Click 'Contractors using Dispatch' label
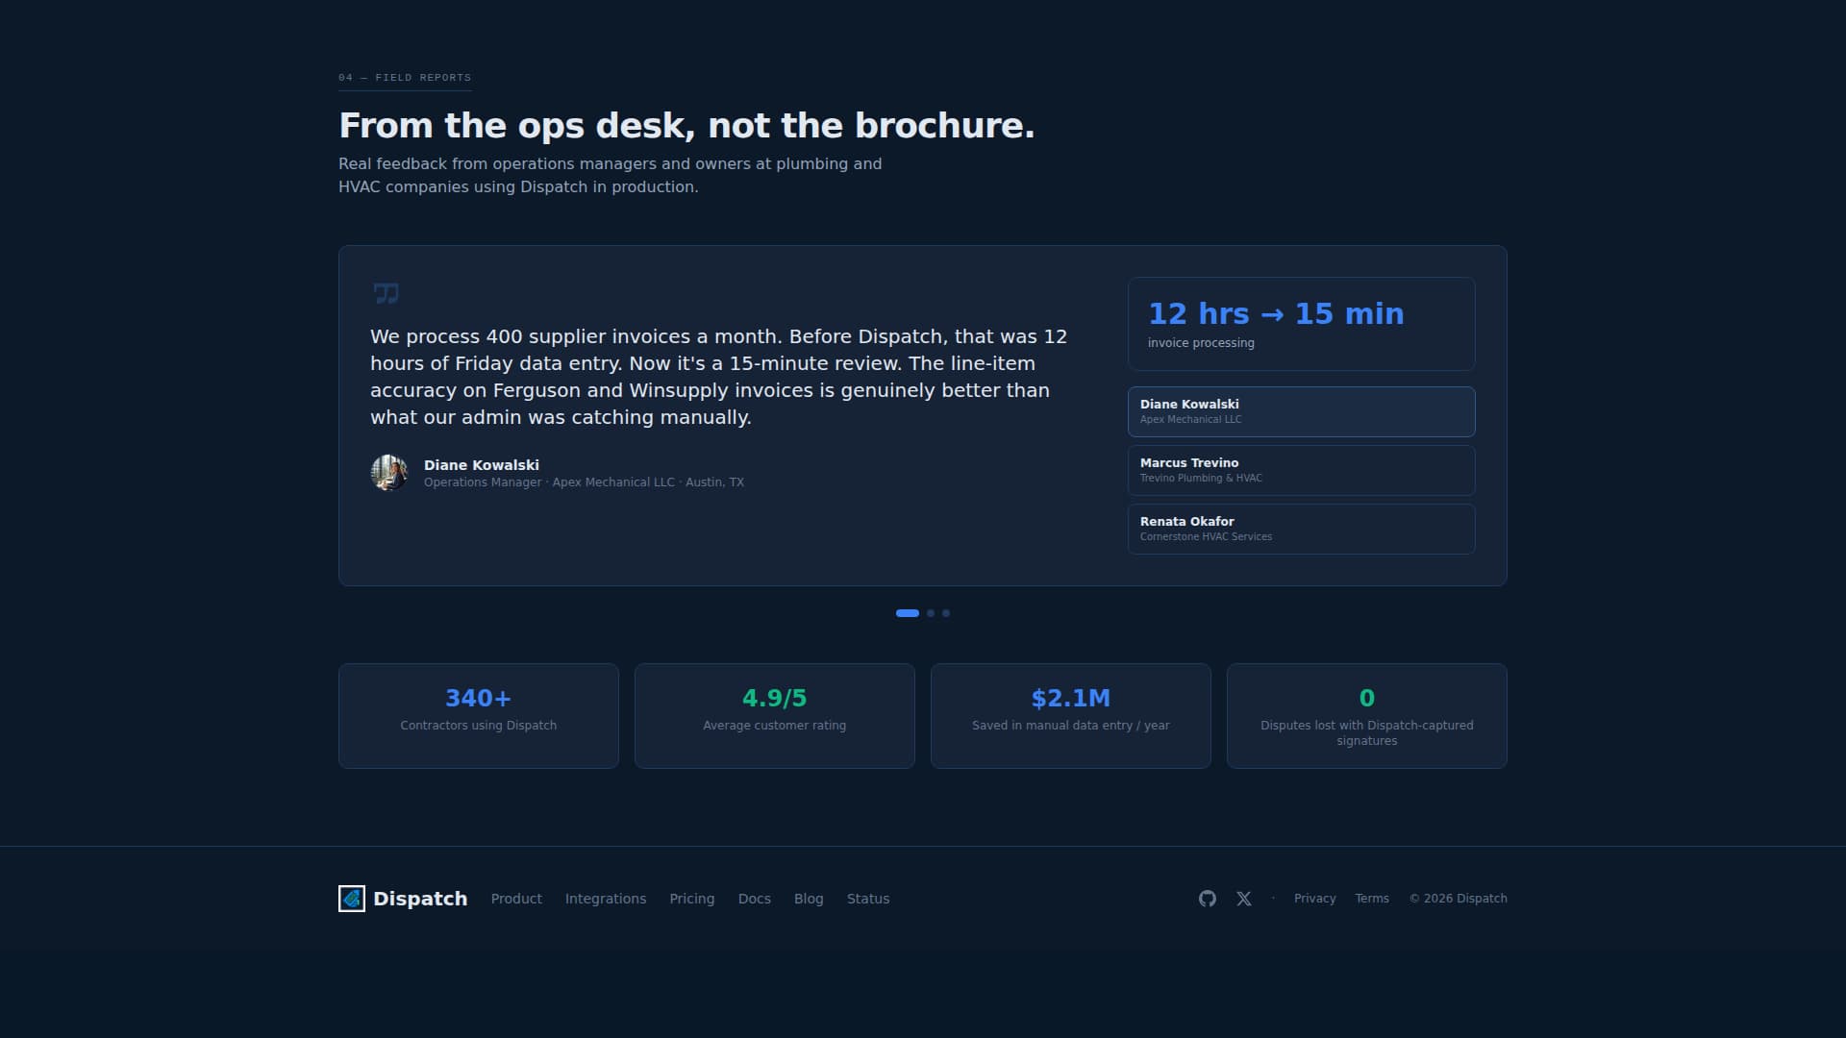This screenshot has height=1038, width=1846. [x=479, y=726]
